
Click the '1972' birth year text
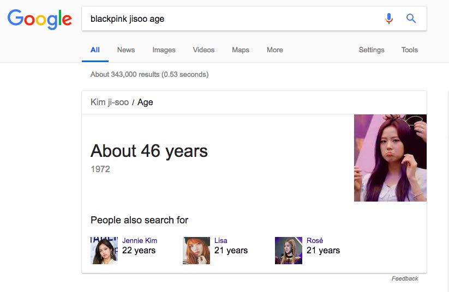pyautogui.click(x=100, y=169)
